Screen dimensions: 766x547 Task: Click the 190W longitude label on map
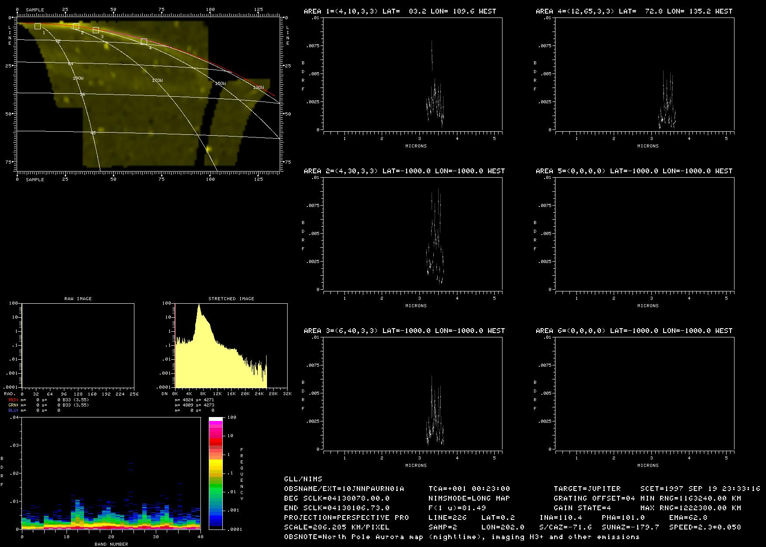click(78, 78)
